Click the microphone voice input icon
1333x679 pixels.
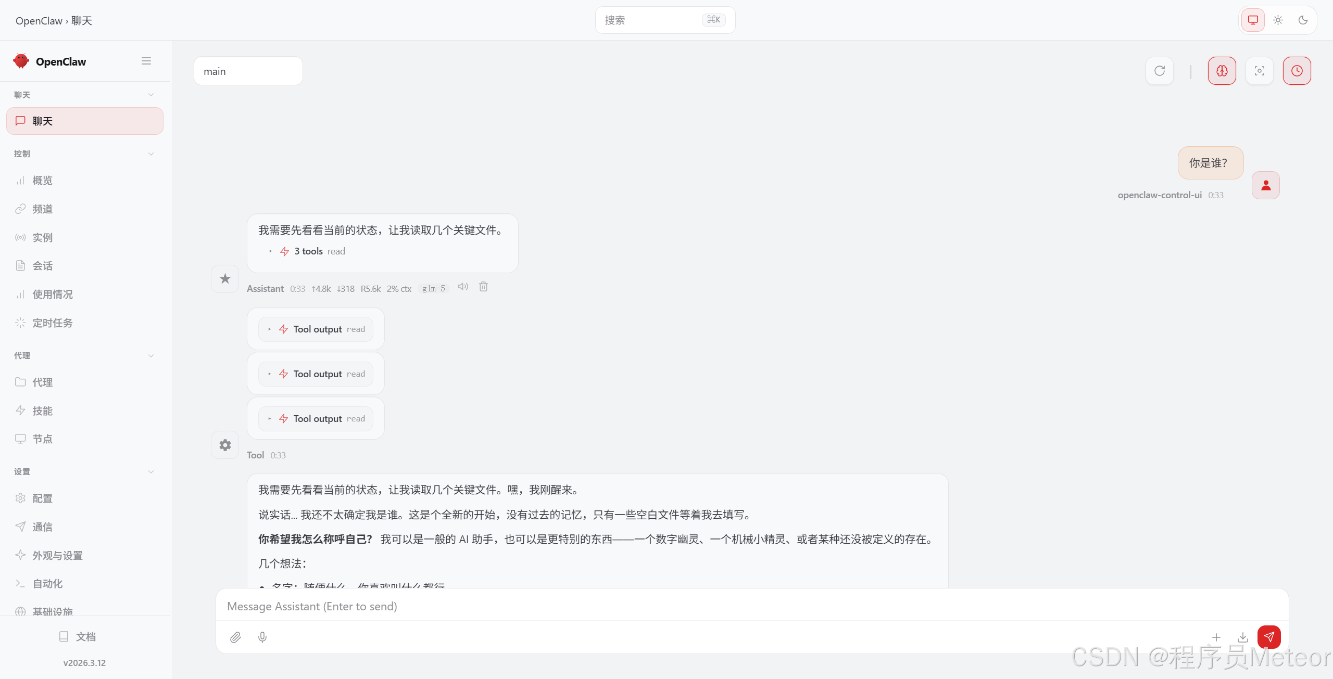click(262, 637)
